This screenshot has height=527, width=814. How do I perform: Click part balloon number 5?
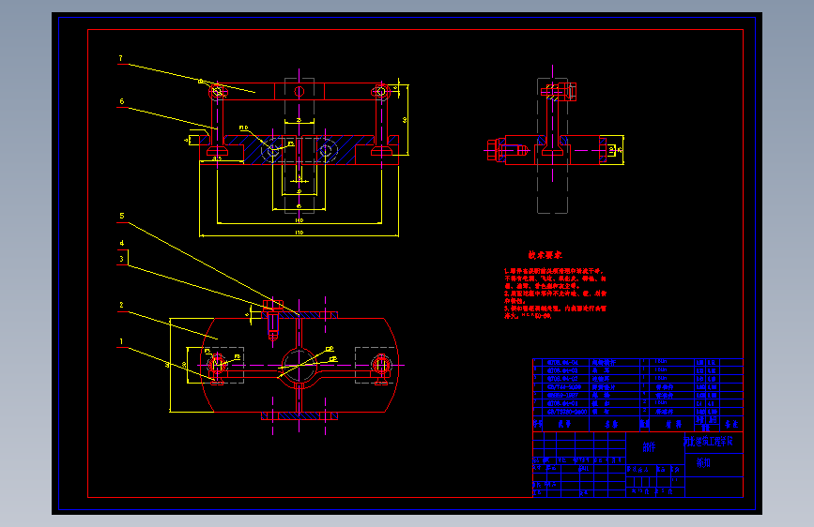click(121, 216)
